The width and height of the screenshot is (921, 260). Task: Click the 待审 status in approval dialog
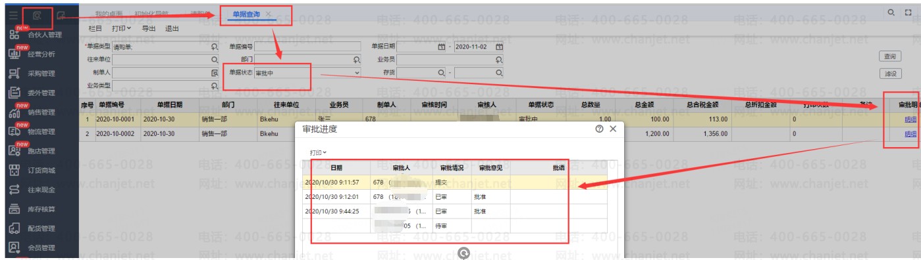point(442,225)
